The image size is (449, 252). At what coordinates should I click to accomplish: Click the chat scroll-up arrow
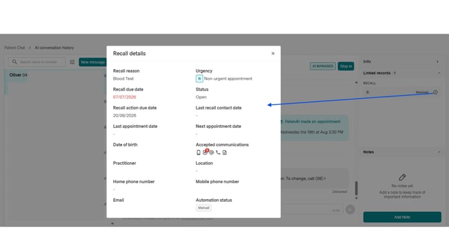[x=357, y=82]
